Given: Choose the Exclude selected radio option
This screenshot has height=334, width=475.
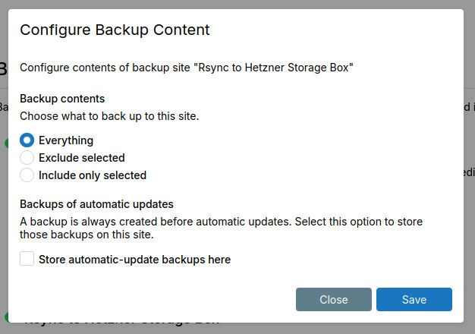Looking at the screenshot, I should 27,158.
